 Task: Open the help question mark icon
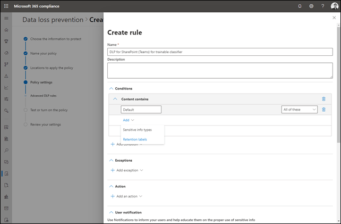(x=322, y=6)
